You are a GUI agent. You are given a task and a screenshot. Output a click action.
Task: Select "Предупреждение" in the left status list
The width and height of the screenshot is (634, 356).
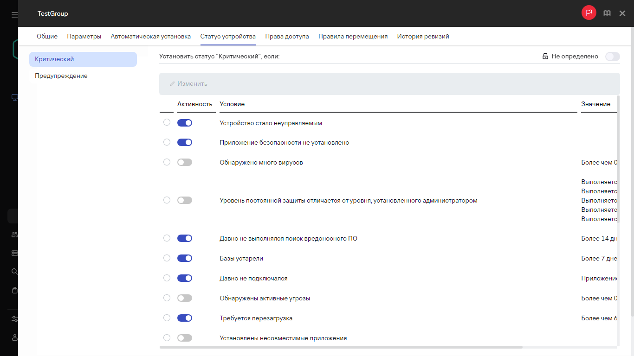pos(61,76)
